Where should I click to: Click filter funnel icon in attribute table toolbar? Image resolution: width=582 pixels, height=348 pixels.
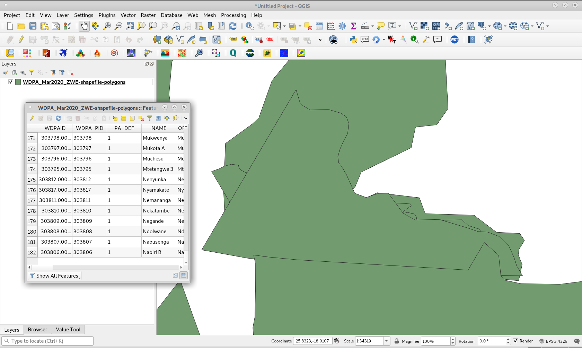pos(150,118)
